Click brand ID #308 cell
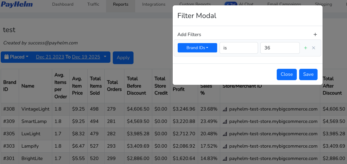The width and height of the screenshot is (347, 164). click(x=9, y=109)
